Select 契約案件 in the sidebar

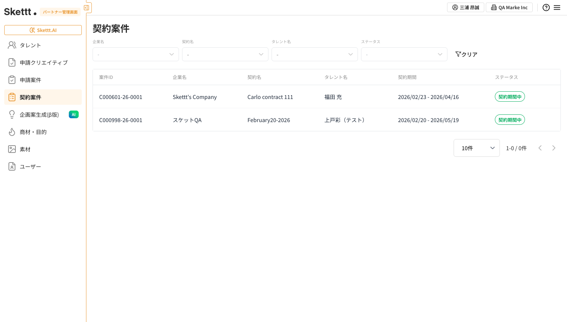(30, 97)
